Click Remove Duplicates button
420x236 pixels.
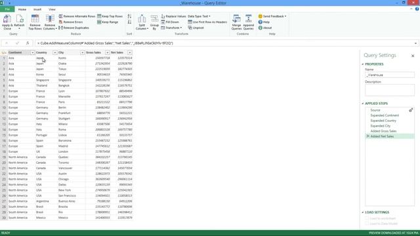(x=73, y=28)
